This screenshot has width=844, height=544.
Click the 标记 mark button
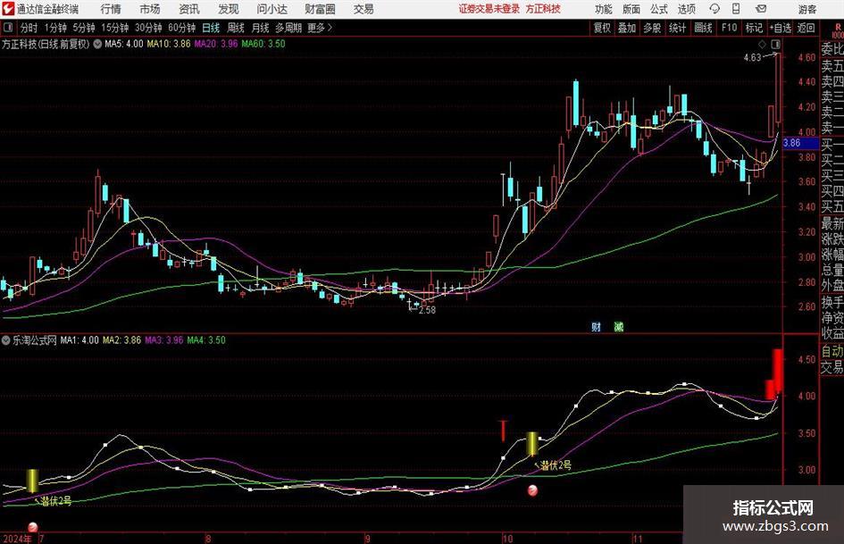pos(754,28)
